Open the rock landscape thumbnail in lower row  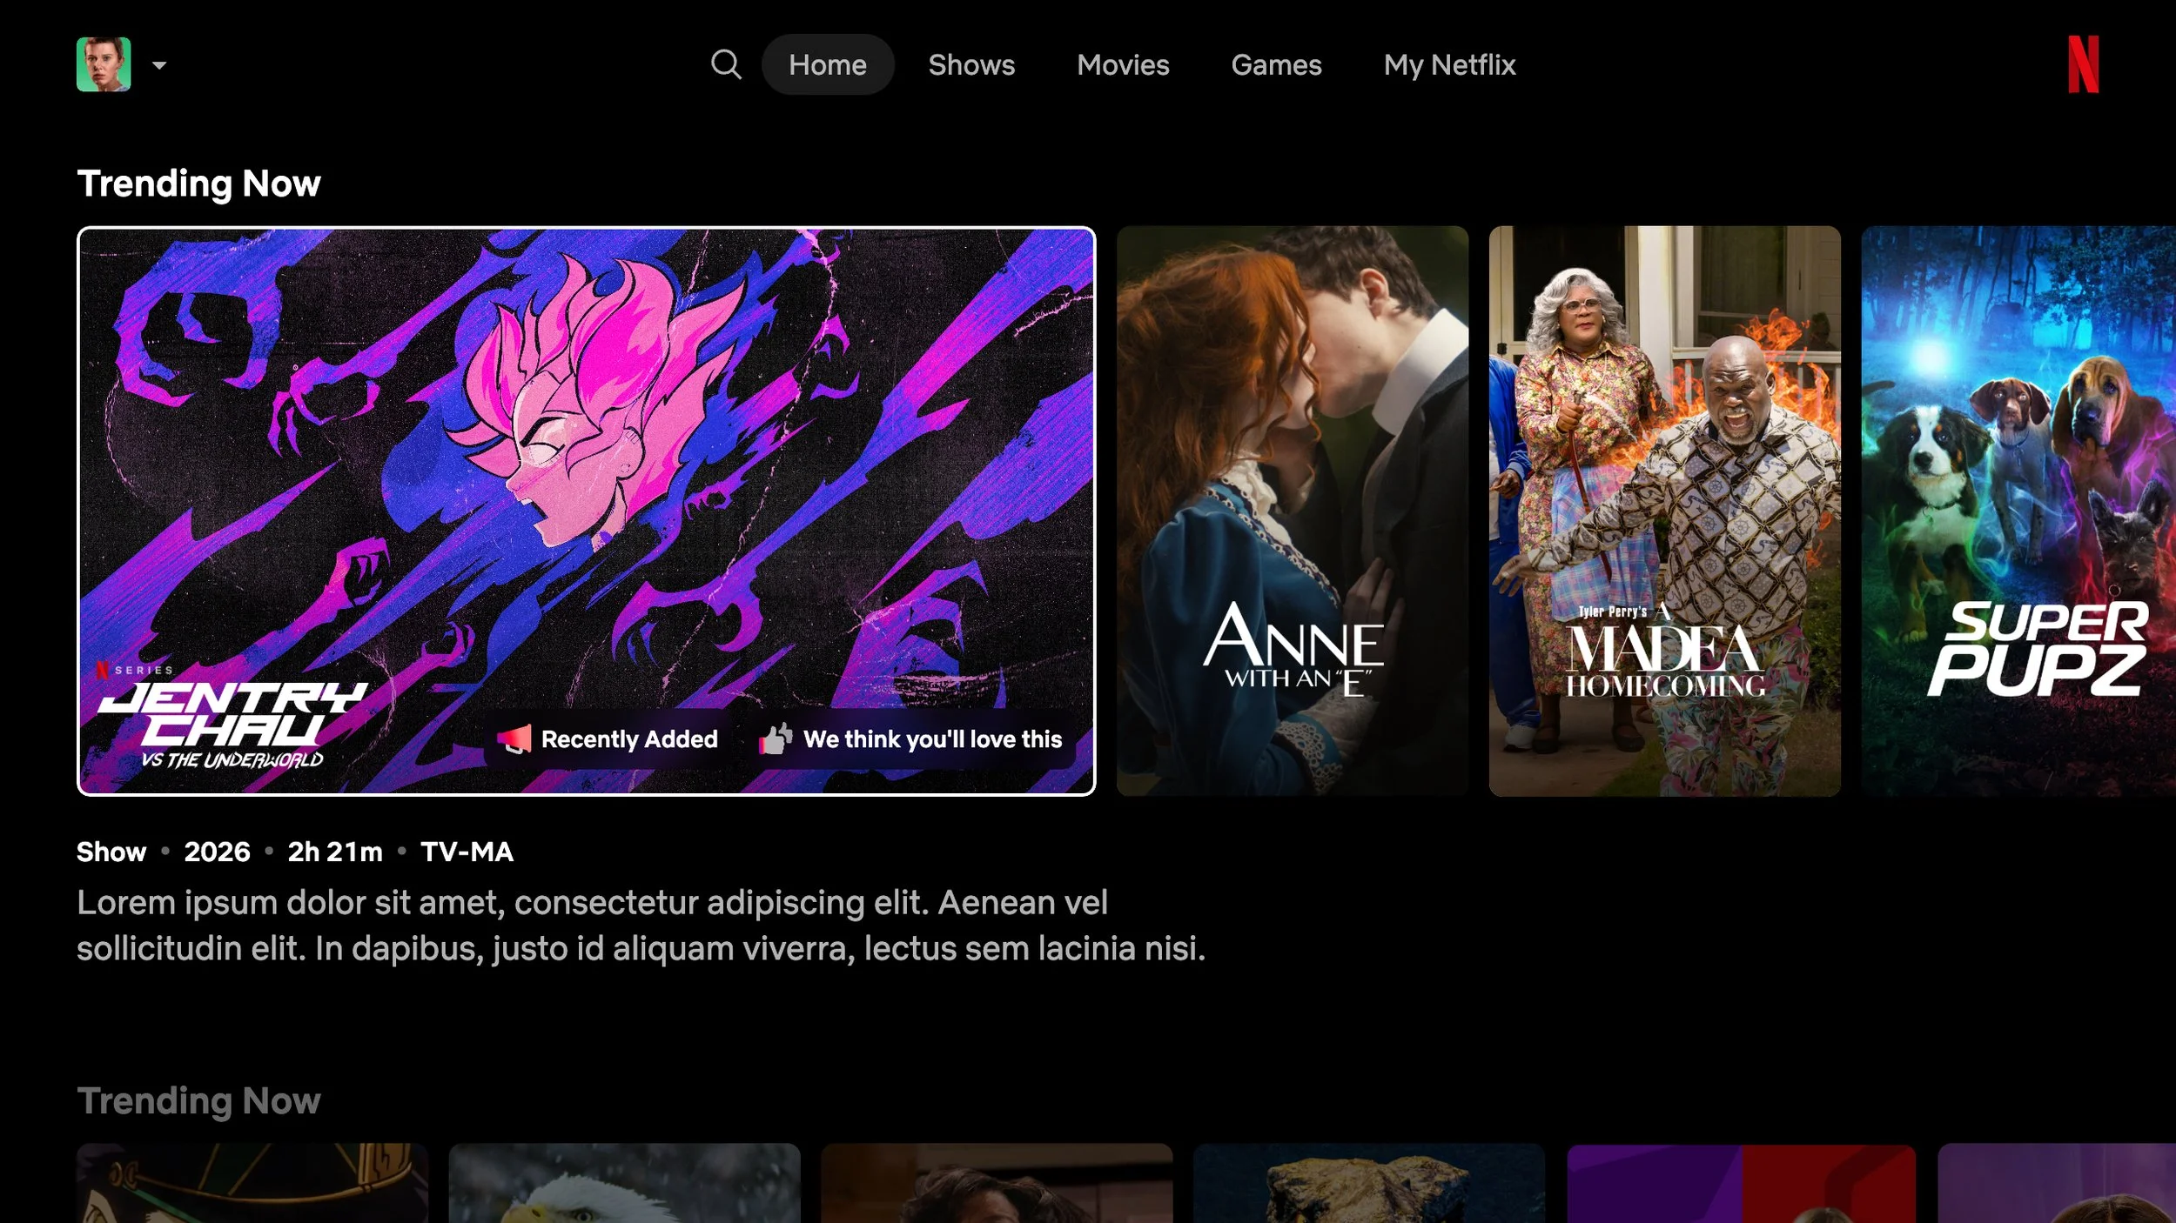click(1369, 1183)
